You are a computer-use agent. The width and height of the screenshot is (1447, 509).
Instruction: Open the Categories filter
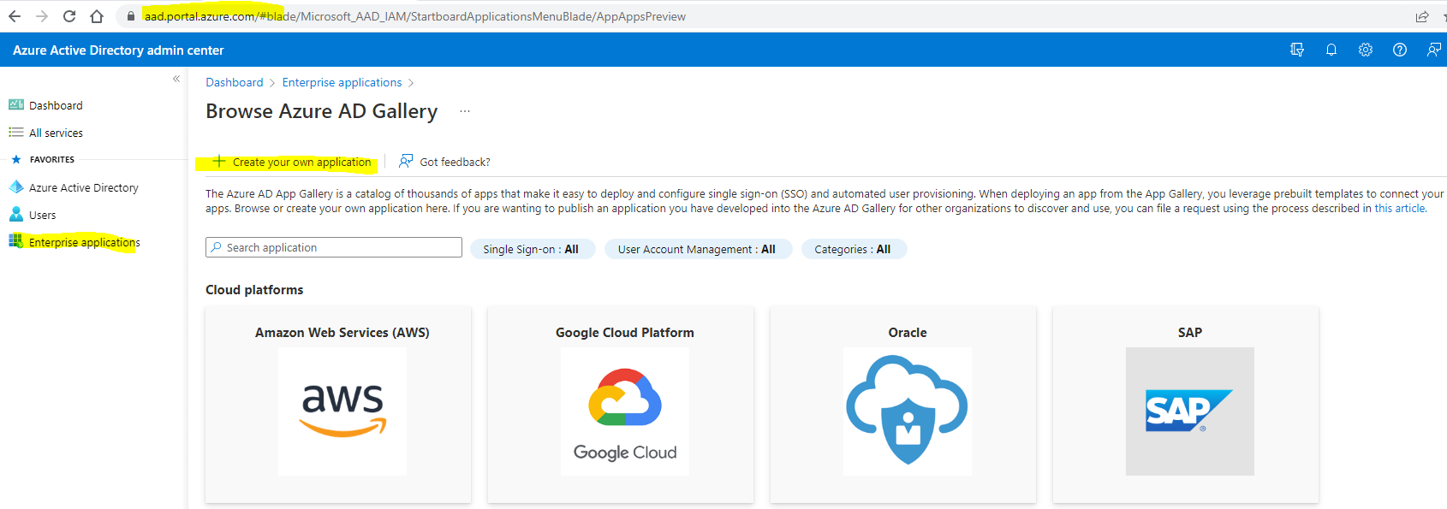[x=854, y=249]
